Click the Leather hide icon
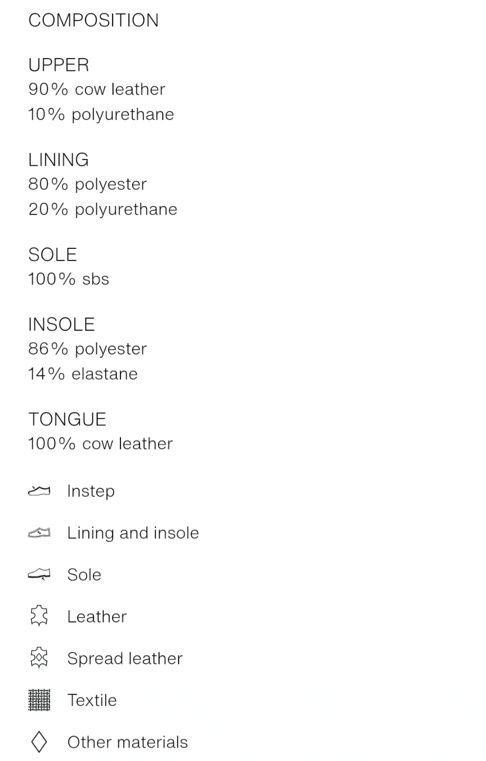Viewport: 486px width, 761px height. coord(39,616)
